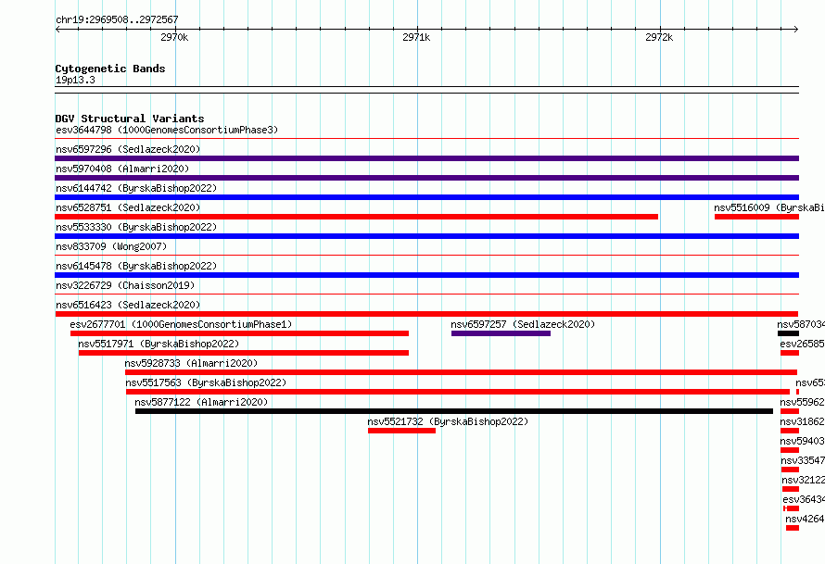The height and width of the screenshot is (564, 825).
Task: Click the blue bar under nsv5533330
Action: click(x=426, y=236)
